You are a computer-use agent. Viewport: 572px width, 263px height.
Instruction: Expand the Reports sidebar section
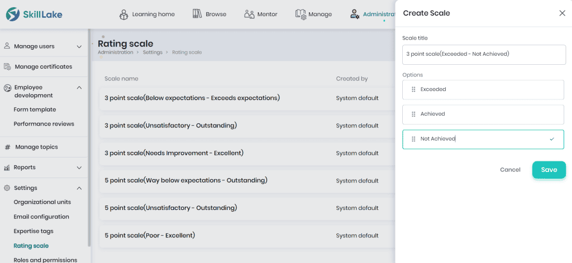click(x=79, y=168)
